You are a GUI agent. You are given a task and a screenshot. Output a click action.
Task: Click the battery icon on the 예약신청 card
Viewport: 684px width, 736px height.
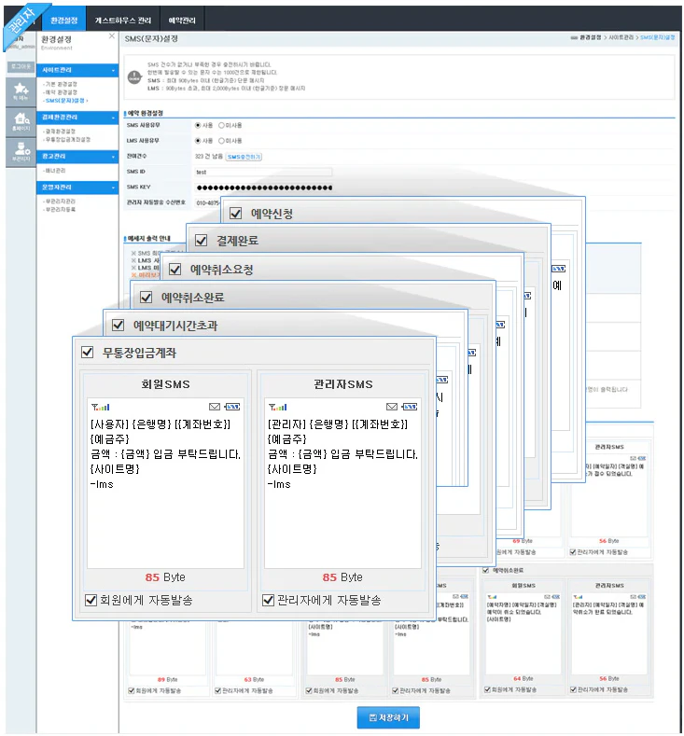coord(559,269)
